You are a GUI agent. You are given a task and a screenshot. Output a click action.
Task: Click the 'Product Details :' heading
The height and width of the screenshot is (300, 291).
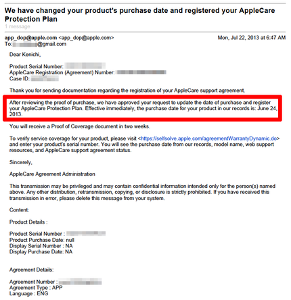click(x=28, y=222)
